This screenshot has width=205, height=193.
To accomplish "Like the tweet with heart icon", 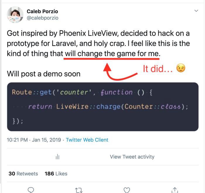I will [127, 190].
